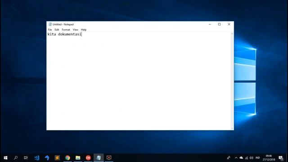The height and width of the screenshot is (162, 288).
Task: Open the OneDrive cloud tray icon
Action: point(241,158)
